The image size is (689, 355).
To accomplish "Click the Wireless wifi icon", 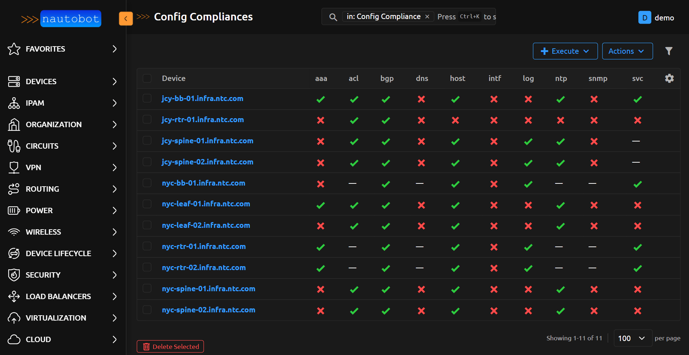I will coord(14,232).
